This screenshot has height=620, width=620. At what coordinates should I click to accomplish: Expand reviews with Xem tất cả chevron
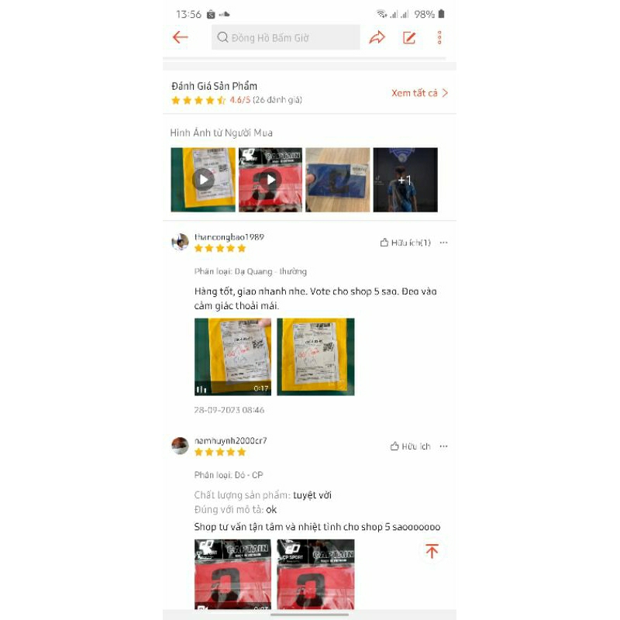419,93
